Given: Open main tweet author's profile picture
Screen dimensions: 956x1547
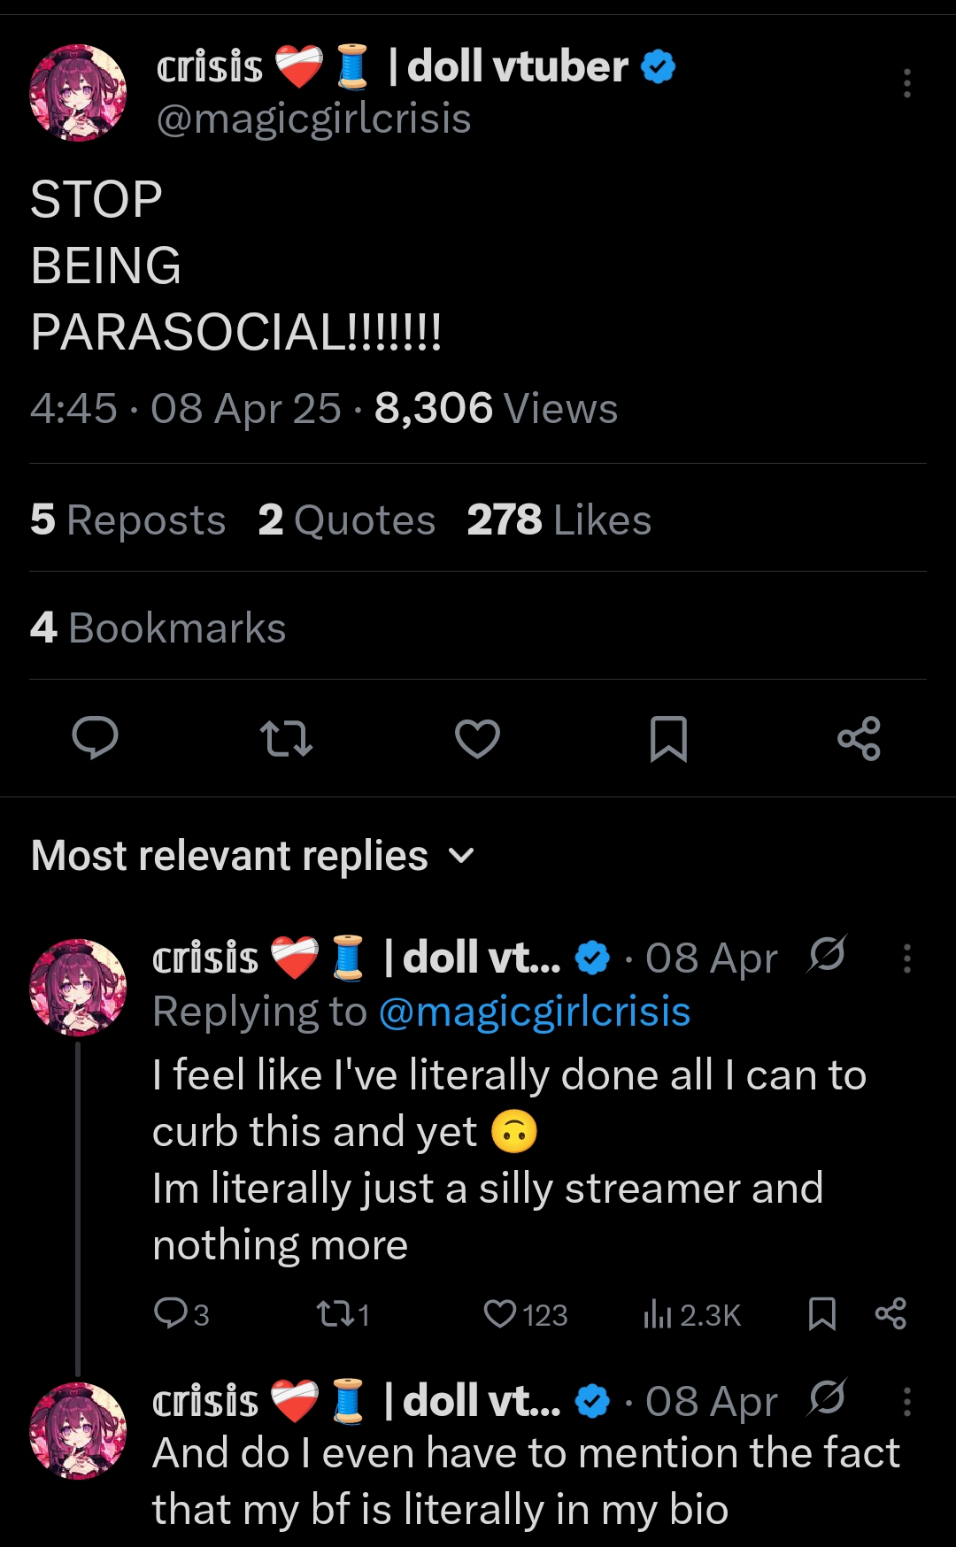Looking at the screenshot, I should point(78,93).
